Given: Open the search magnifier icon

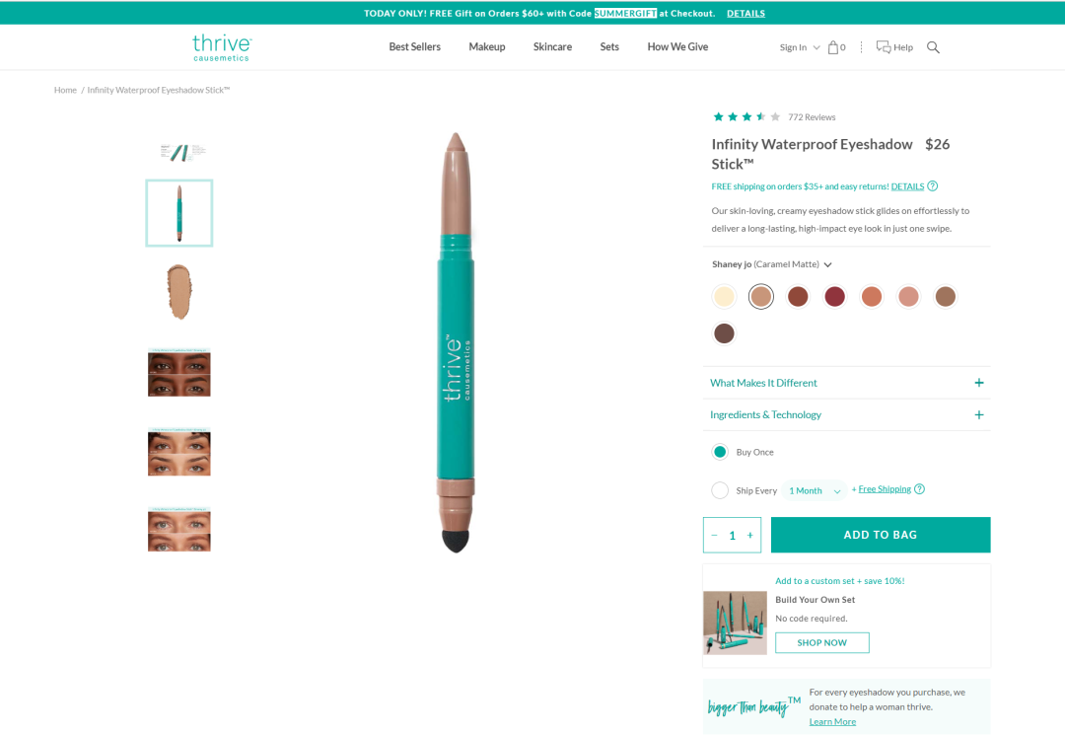Looking at the screenshot, I should tap(933, 47).
